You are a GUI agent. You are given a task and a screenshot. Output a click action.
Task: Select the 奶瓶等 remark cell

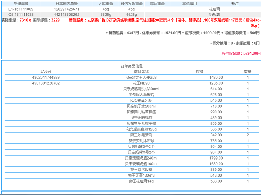click(215, 15)
